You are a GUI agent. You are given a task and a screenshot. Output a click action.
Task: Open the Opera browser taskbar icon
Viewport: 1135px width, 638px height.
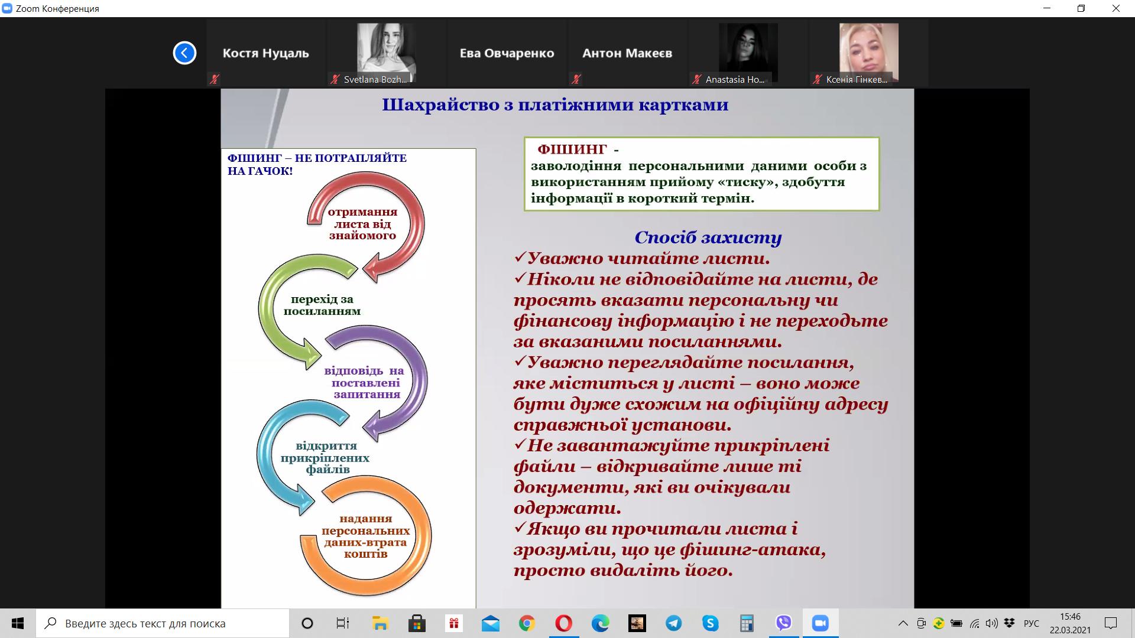click(x=563, y=623)
